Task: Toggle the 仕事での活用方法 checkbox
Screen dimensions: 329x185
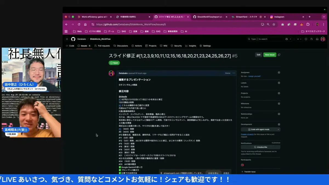Action: [120, 173]
